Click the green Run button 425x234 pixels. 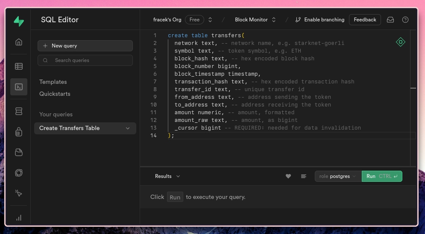(382, 176)
